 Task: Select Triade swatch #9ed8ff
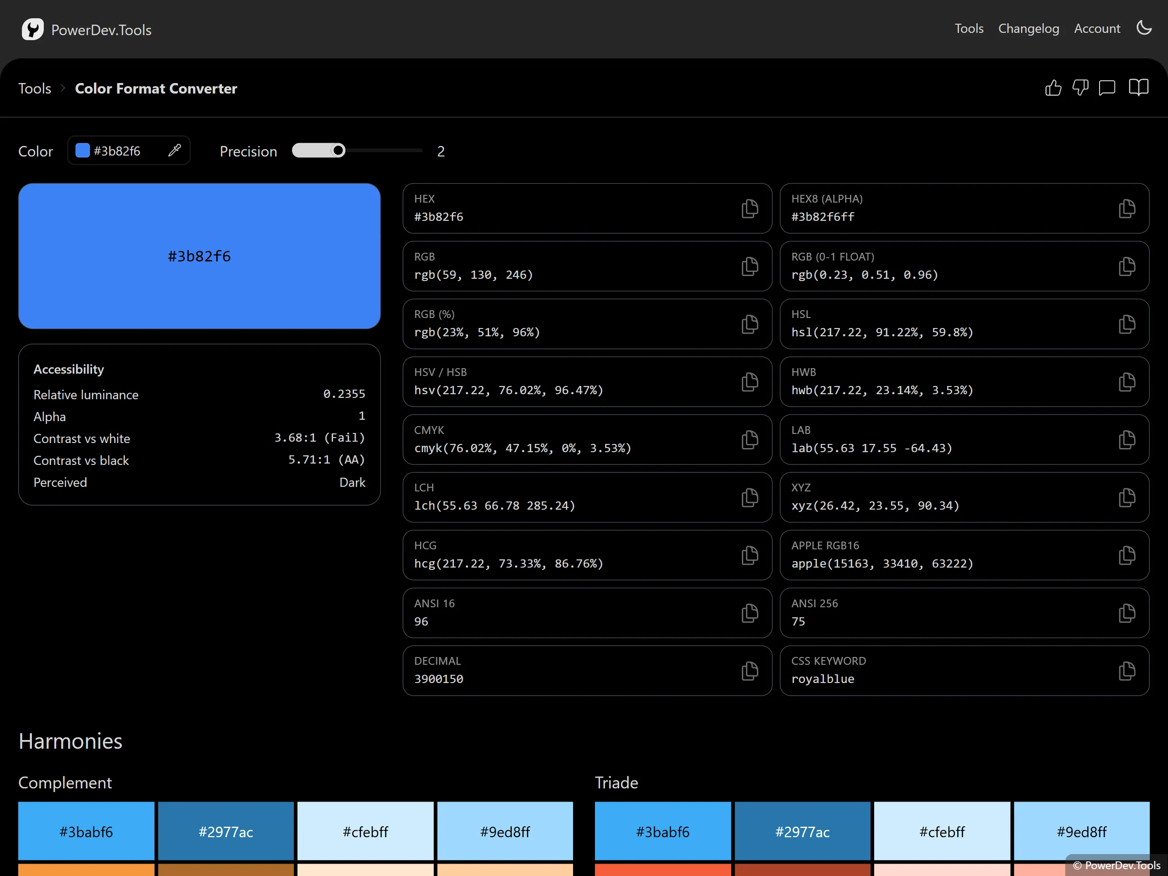pos(1081,831)
